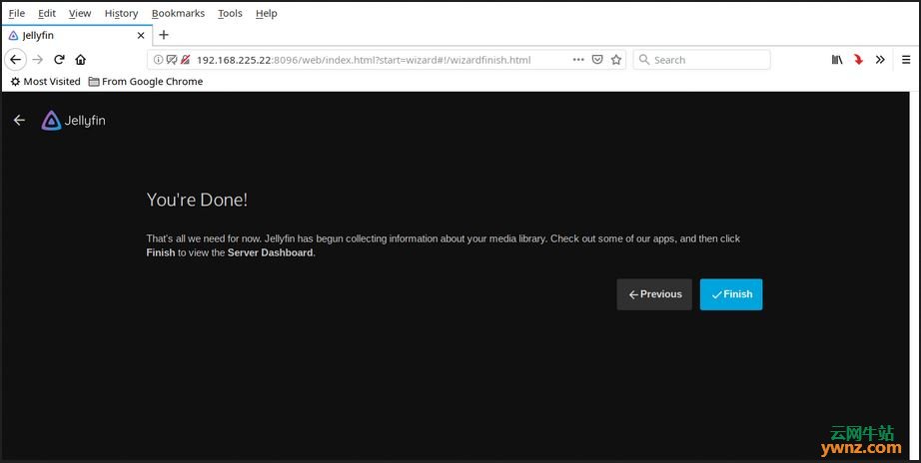921x463 pixels.
Task: Click the Jellyfin logo in header
Action: point(74,121)
